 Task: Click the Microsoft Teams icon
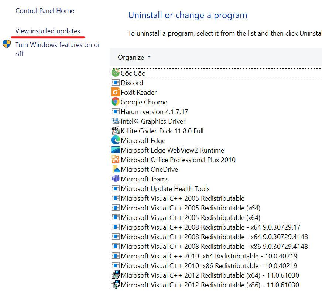[116, 179]
